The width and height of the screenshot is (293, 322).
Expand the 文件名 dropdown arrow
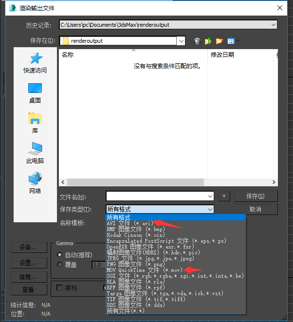pyautogui.click(x=210, y=197)
